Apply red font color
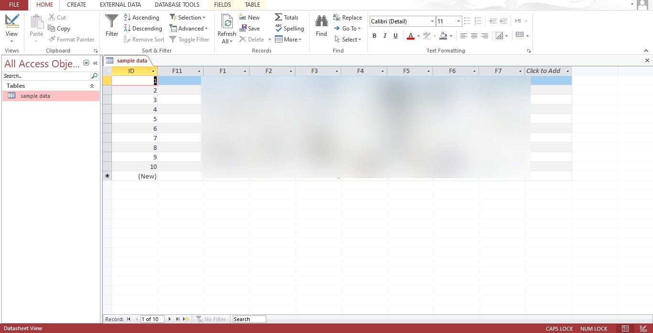 tap(410, 36)
